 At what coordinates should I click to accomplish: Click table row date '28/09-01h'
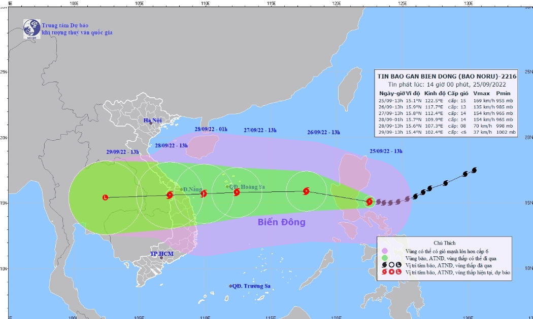tap(390, 119)
